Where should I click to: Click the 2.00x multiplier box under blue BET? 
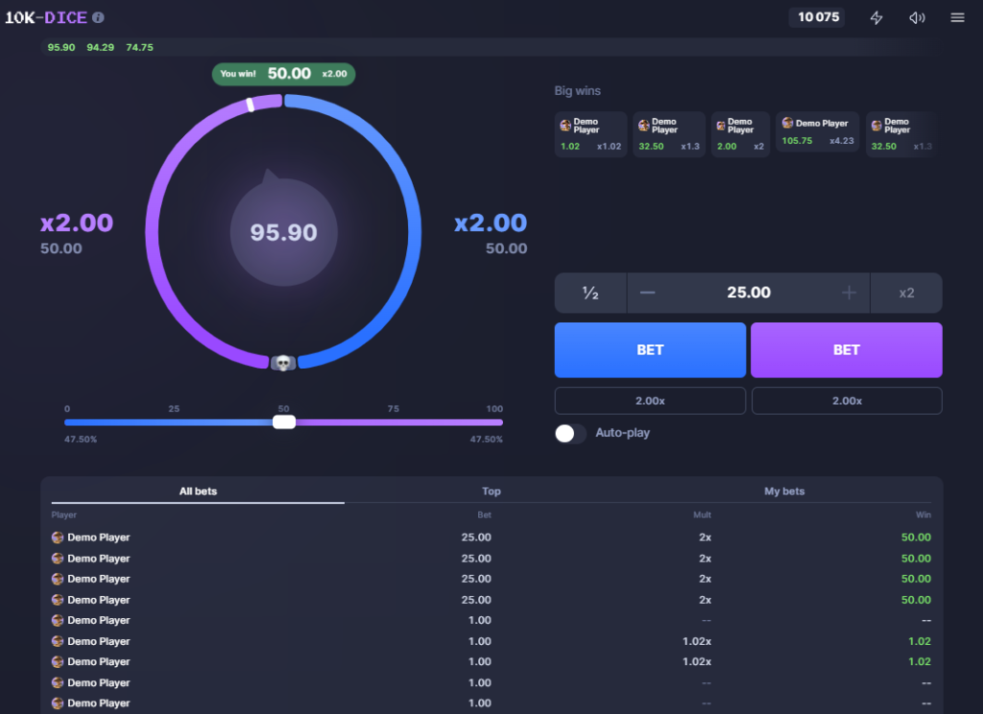[650, 401]
